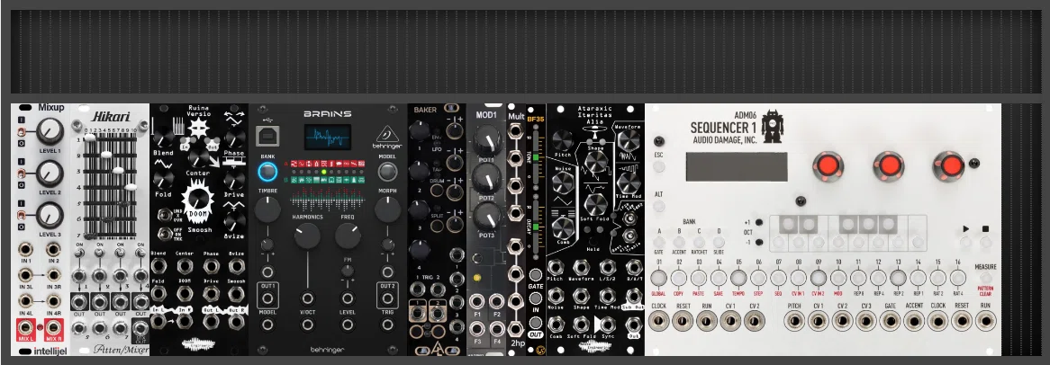Click step 13 REP 2 button
The image size is (1050, 365).
click(x=897, y=278)
